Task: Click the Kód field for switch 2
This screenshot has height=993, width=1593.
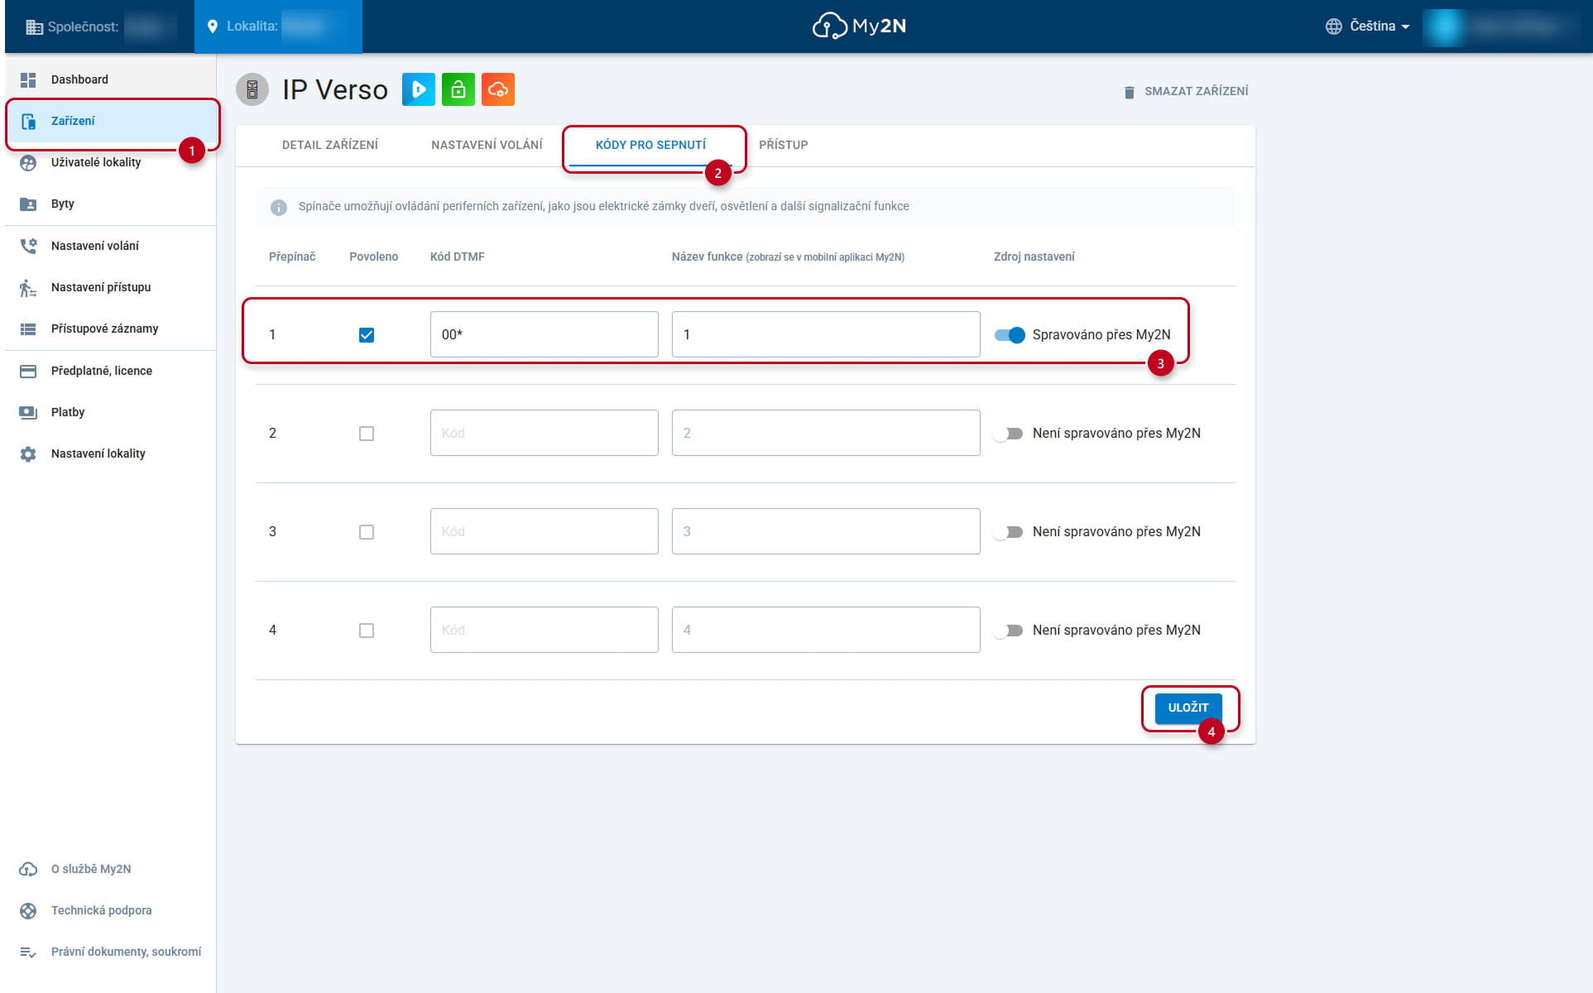Action: click(x=545, y=433)
